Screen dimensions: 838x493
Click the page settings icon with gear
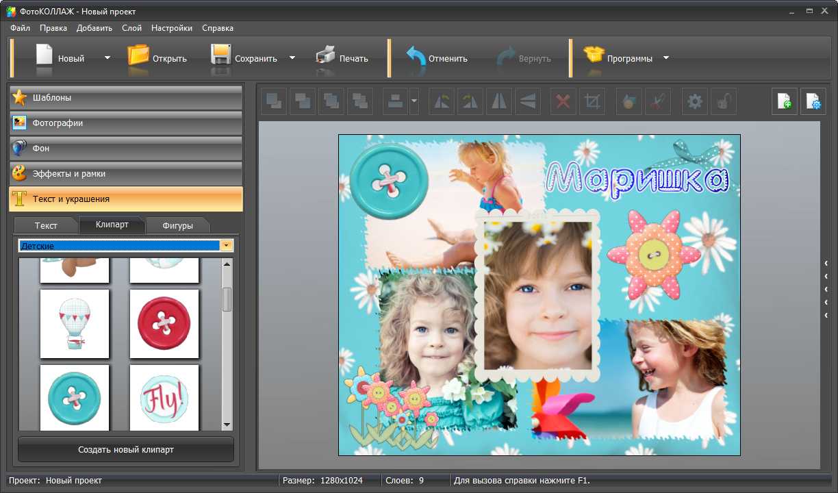point(813,102)
